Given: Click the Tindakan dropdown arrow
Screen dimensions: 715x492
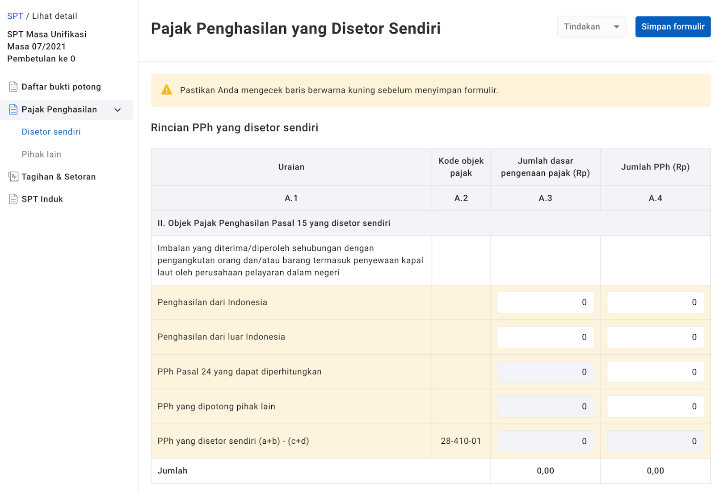Looking at the screenshot, I should tap(617, 27).
